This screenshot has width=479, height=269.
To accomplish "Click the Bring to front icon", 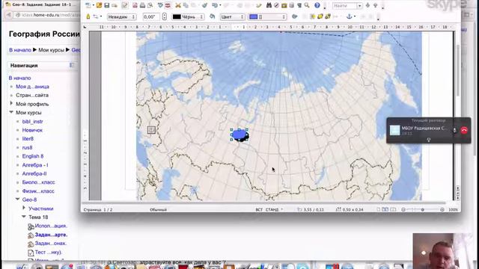I will coord(320,16).
